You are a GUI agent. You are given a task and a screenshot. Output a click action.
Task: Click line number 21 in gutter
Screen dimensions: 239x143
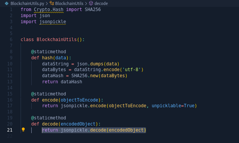[x=10, y=130]
